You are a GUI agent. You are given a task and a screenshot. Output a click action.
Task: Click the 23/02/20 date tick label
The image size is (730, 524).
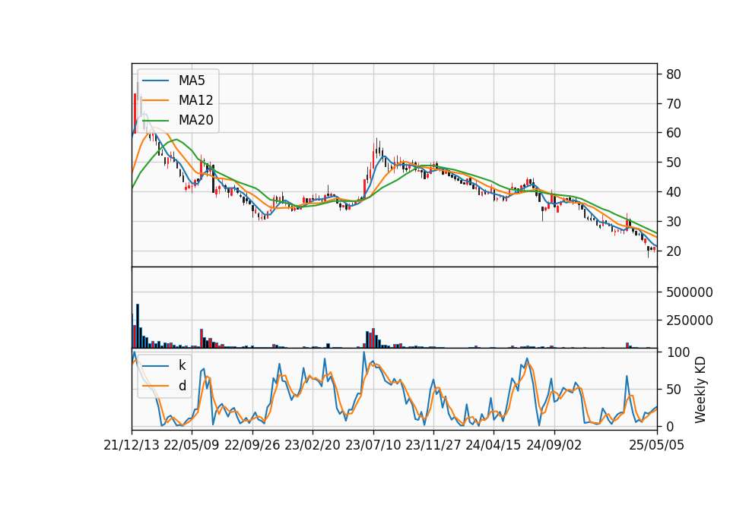tap(313, 445)
